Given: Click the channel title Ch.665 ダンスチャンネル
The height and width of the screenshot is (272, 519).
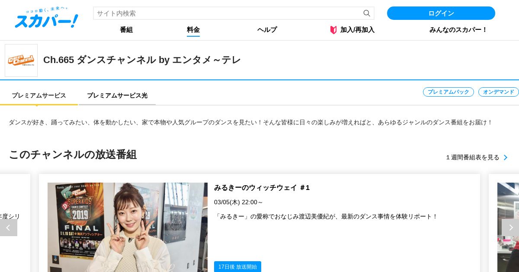Looking at the screenshot, I should tap(142, 60).
